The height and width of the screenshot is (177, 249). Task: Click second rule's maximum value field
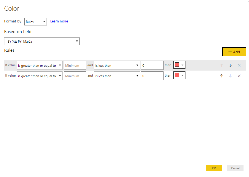click(x=152, y=76)
